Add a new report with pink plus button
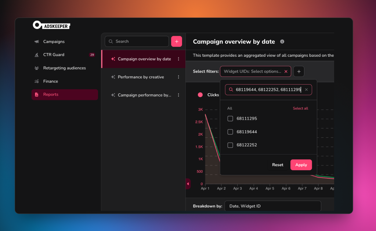376x231 pixels. [x=177, y=41]
